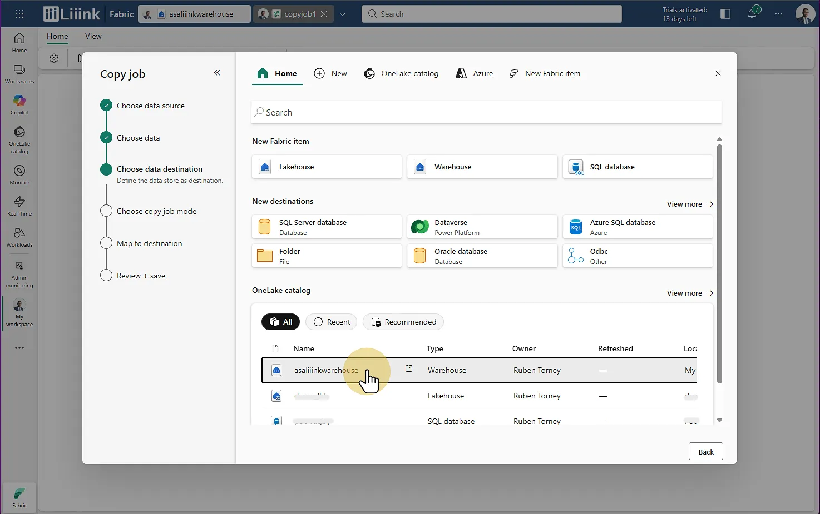Open the Copilot sidebar icon
Viewport: 820px width, 514px height.
click(x=19, y=104)
